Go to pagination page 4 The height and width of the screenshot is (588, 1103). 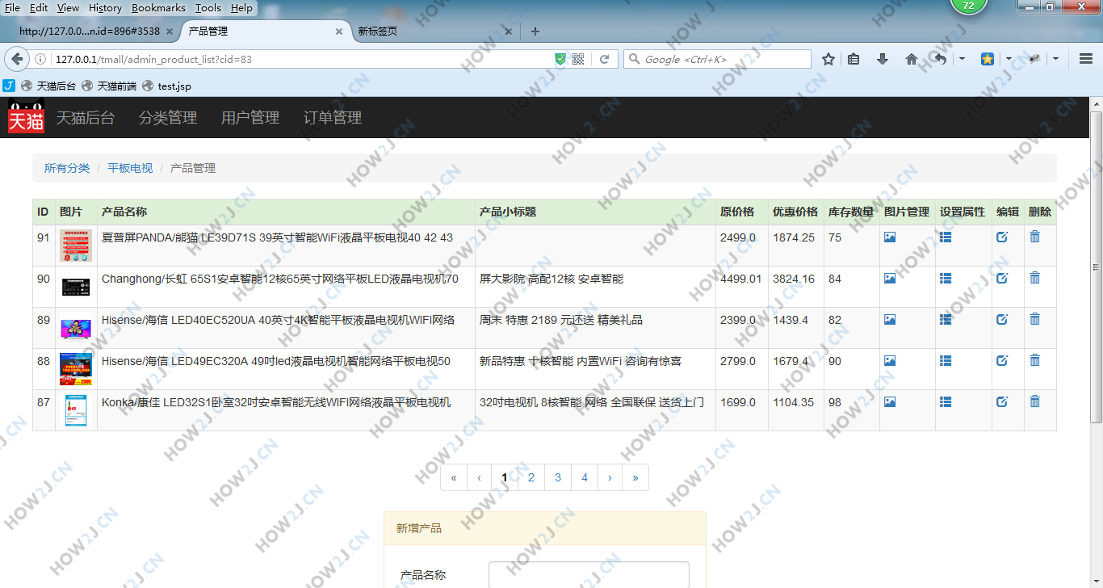[585, 477]
